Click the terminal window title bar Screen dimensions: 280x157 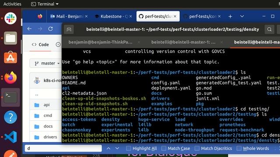point(172,29)
